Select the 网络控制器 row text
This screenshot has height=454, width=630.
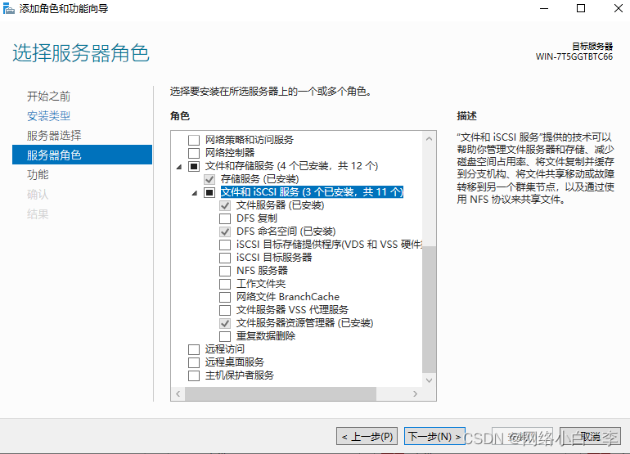click(x=230, y=153)
